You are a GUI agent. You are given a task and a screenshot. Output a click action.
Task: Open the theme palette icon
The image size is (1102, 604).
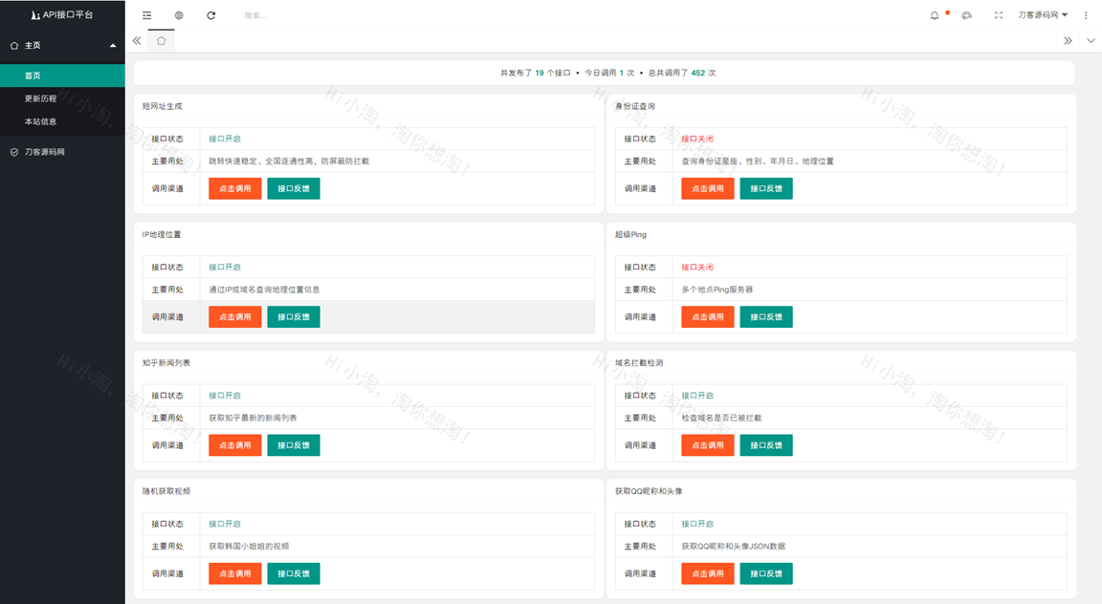pyautogui.click(x=966, y=15)
